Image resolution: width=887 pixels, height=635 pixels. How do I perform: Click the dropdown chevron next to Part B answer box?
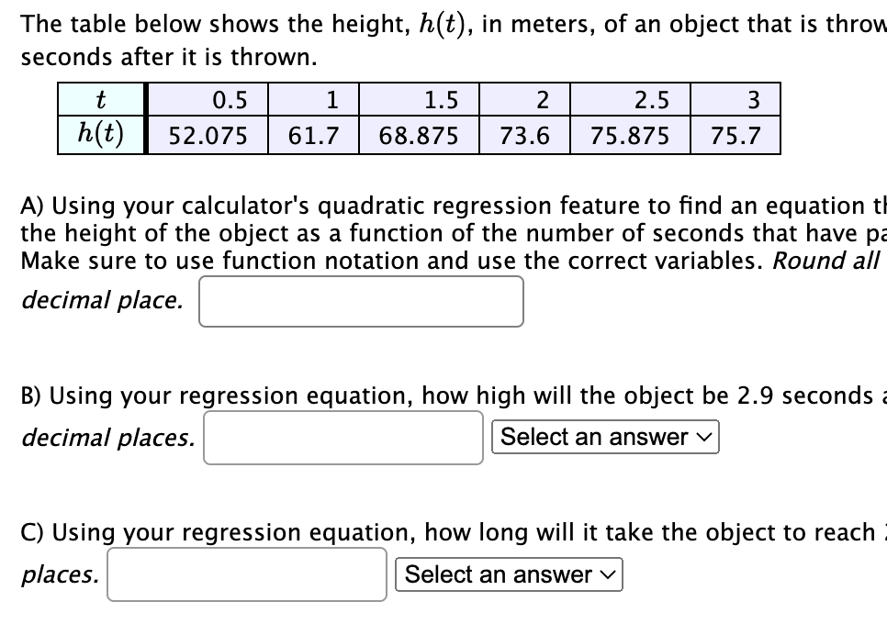[x=703, y=437]
